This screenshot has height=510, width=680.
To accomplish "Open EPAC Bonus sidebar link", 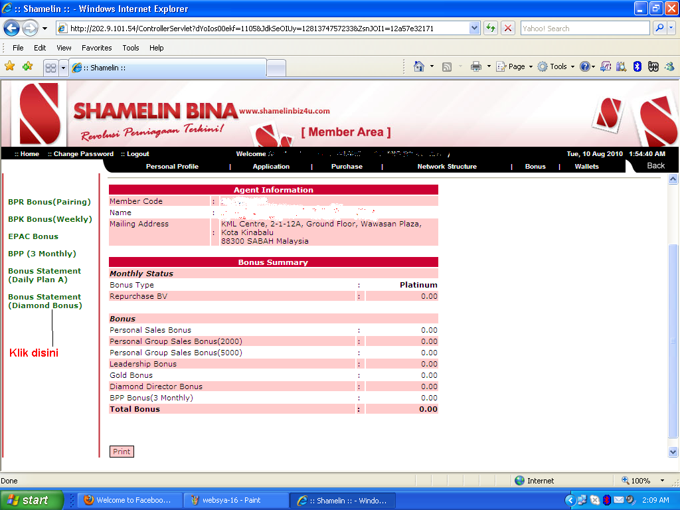I will point(33,236).
